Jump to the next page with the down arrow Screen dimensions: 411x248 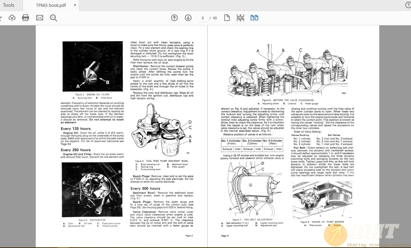pyautogui.click(x=188, y=18)
